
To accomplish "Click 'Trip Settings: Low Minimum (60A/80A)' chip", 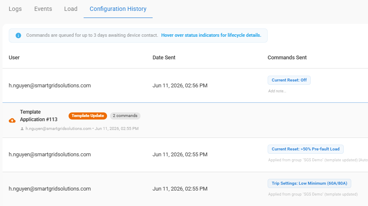I will [x=309, y=183].
